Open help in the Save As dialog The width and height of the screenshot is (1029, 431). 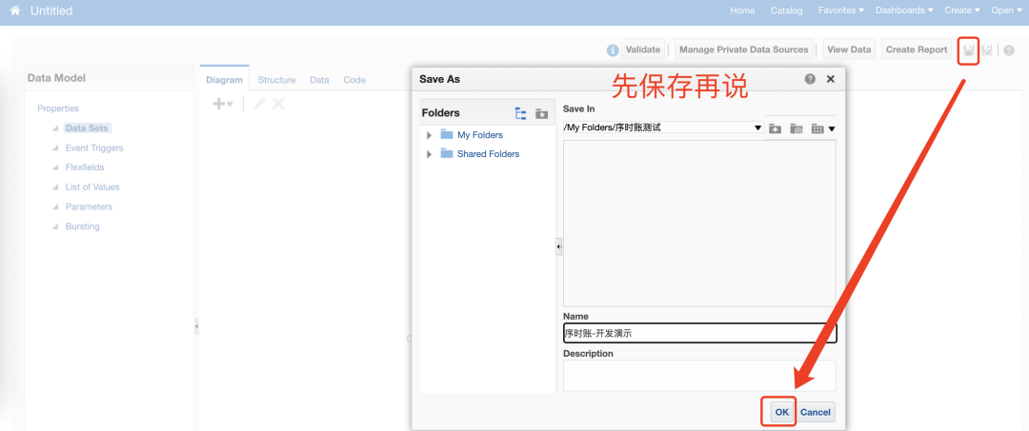click(x=811, y=79)
